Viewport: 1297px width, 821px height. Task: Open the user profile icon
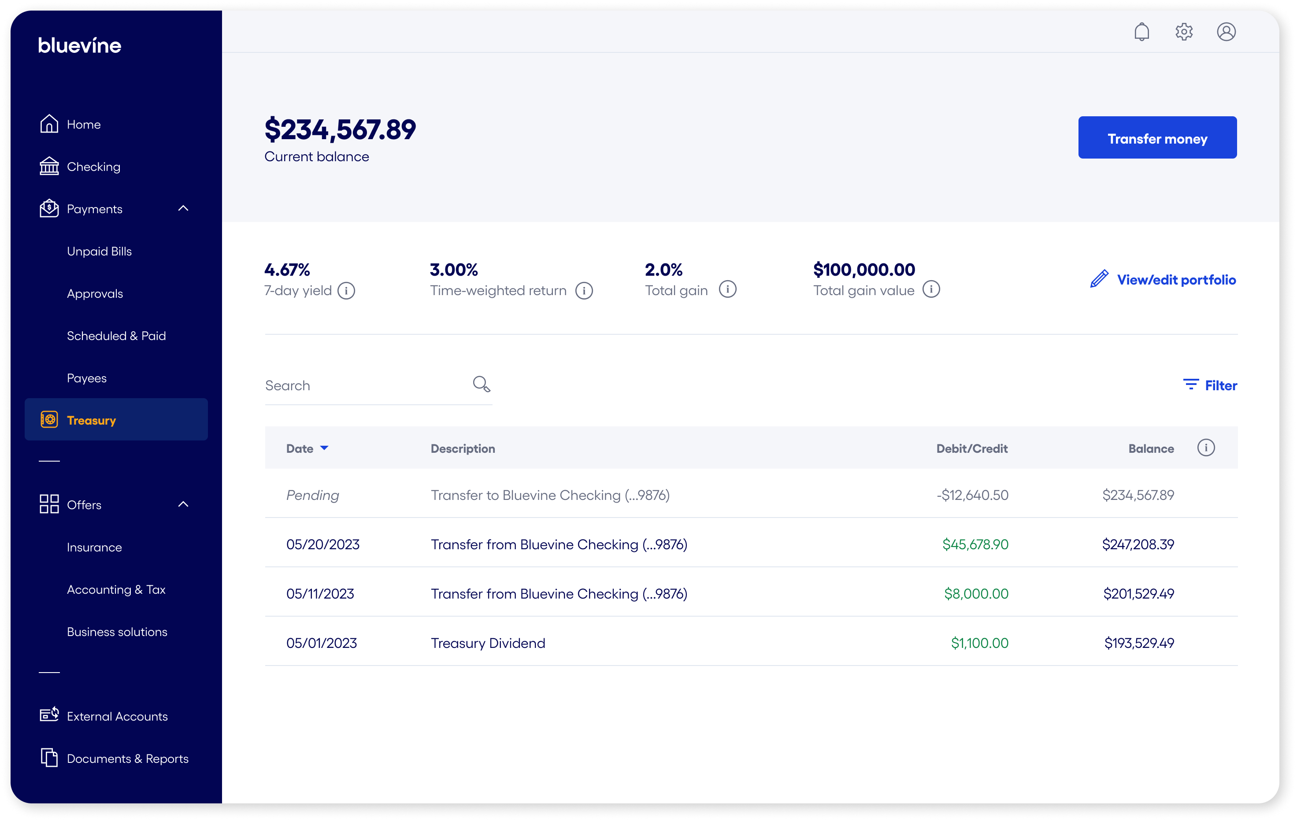pyautogui.click(x=1226, y=32)
